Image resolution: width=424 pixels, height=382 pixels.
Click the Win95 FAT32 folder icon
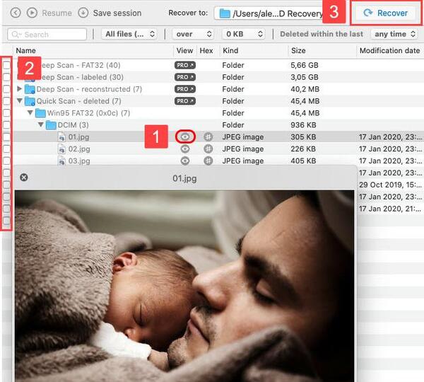(x=40, y=113)
